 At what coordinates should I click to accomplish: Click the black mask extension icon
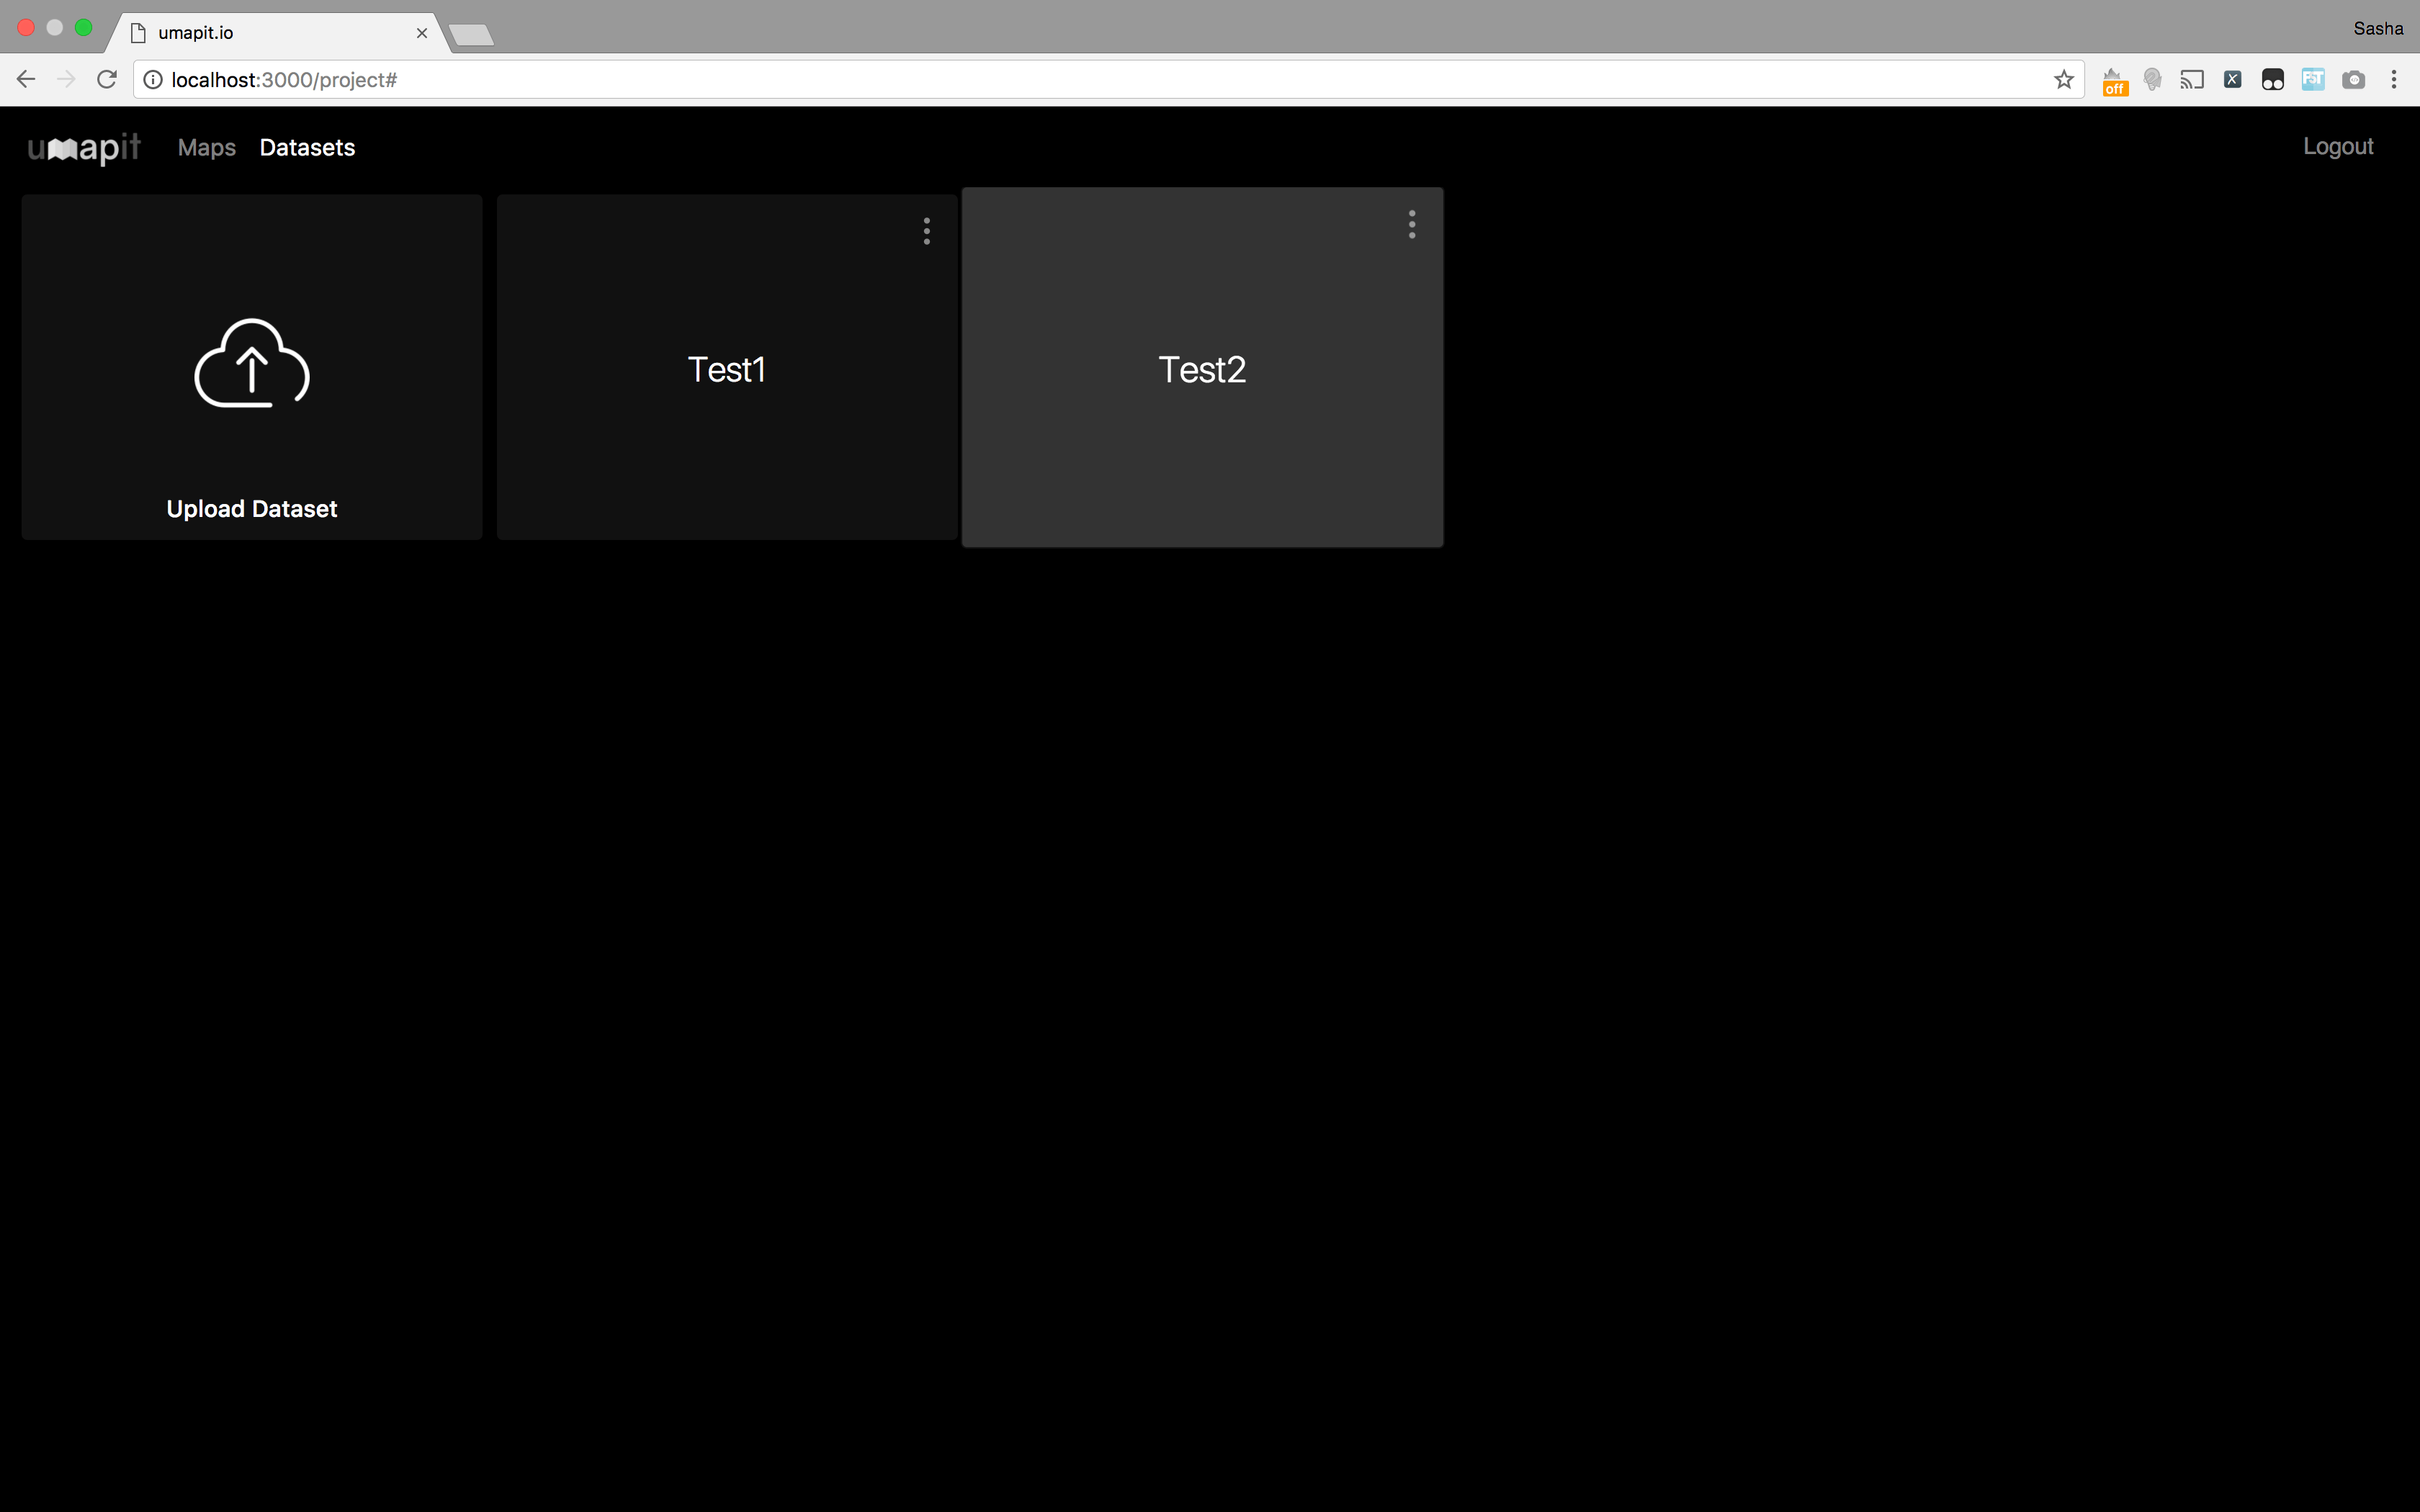(2273, 79)
